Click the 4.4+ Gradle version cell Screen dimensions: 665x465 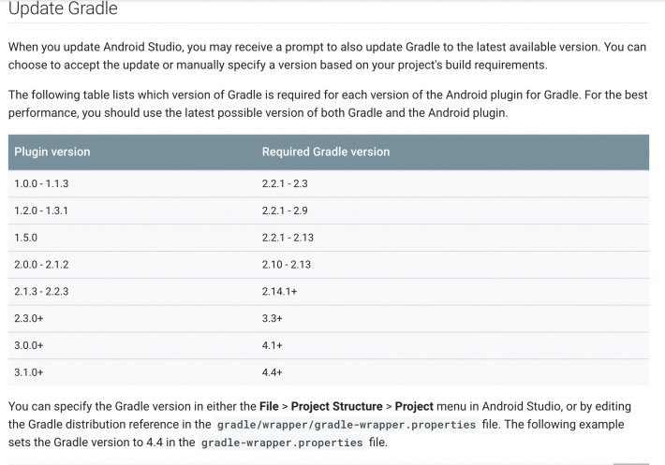272,372
